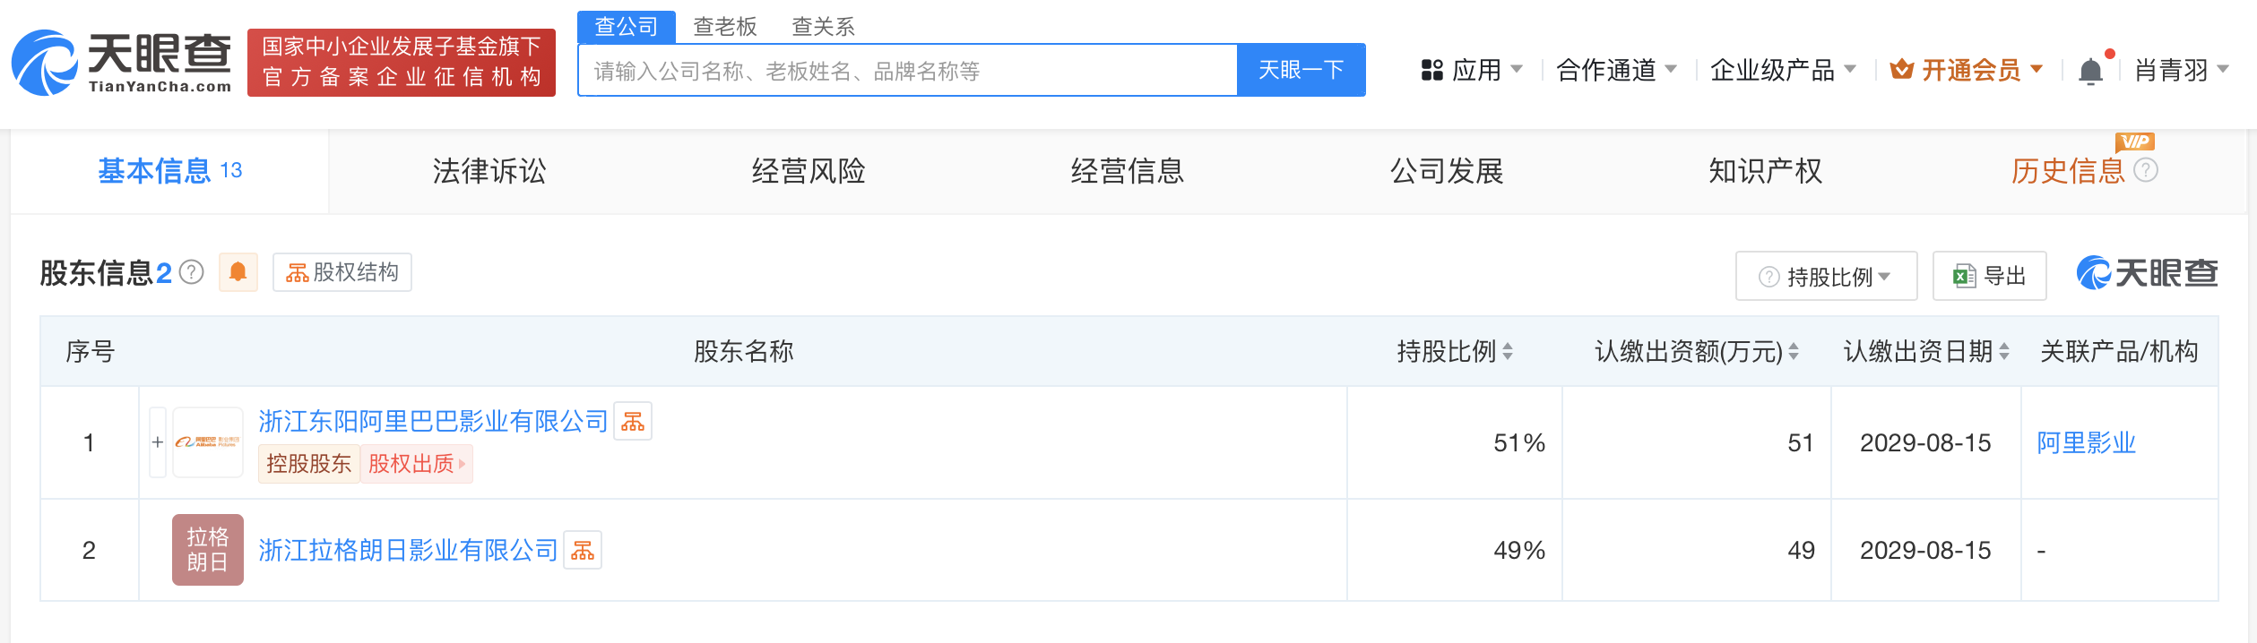The image size is (2257, 643).
Task: Click the crown icon beside 开通会员
Action: [1900, 68]
